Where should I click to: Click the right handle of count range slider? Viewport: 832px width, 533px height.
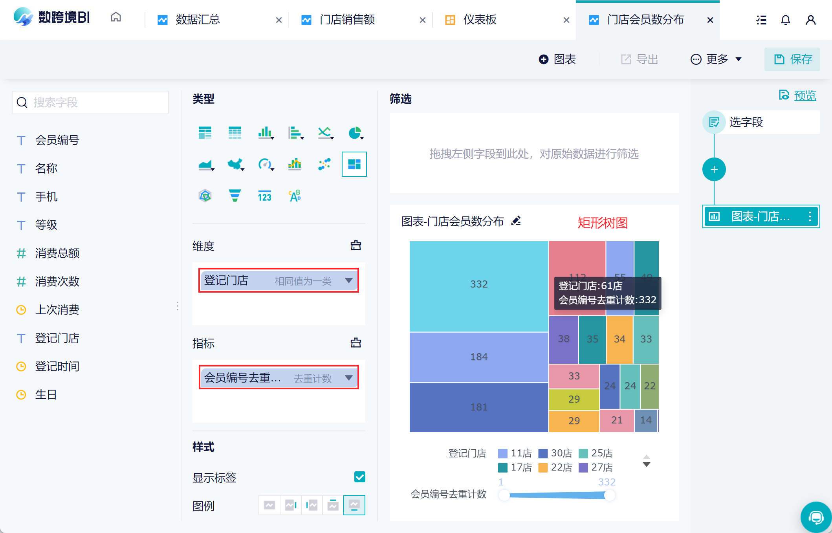(x=609, y=495)
